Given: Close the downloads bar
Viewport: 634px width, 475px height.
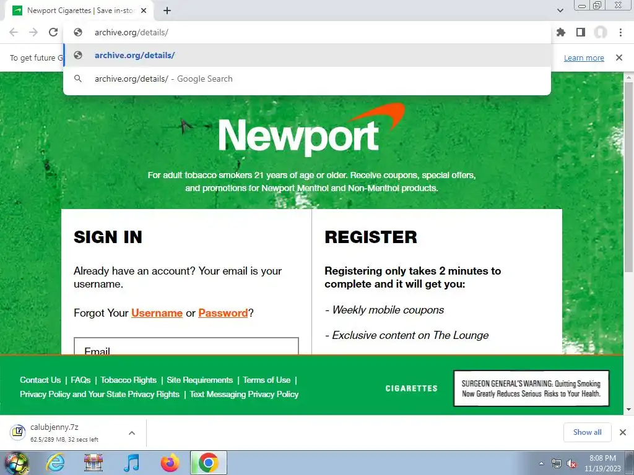Looking at the screenshot, I should 623,432.
